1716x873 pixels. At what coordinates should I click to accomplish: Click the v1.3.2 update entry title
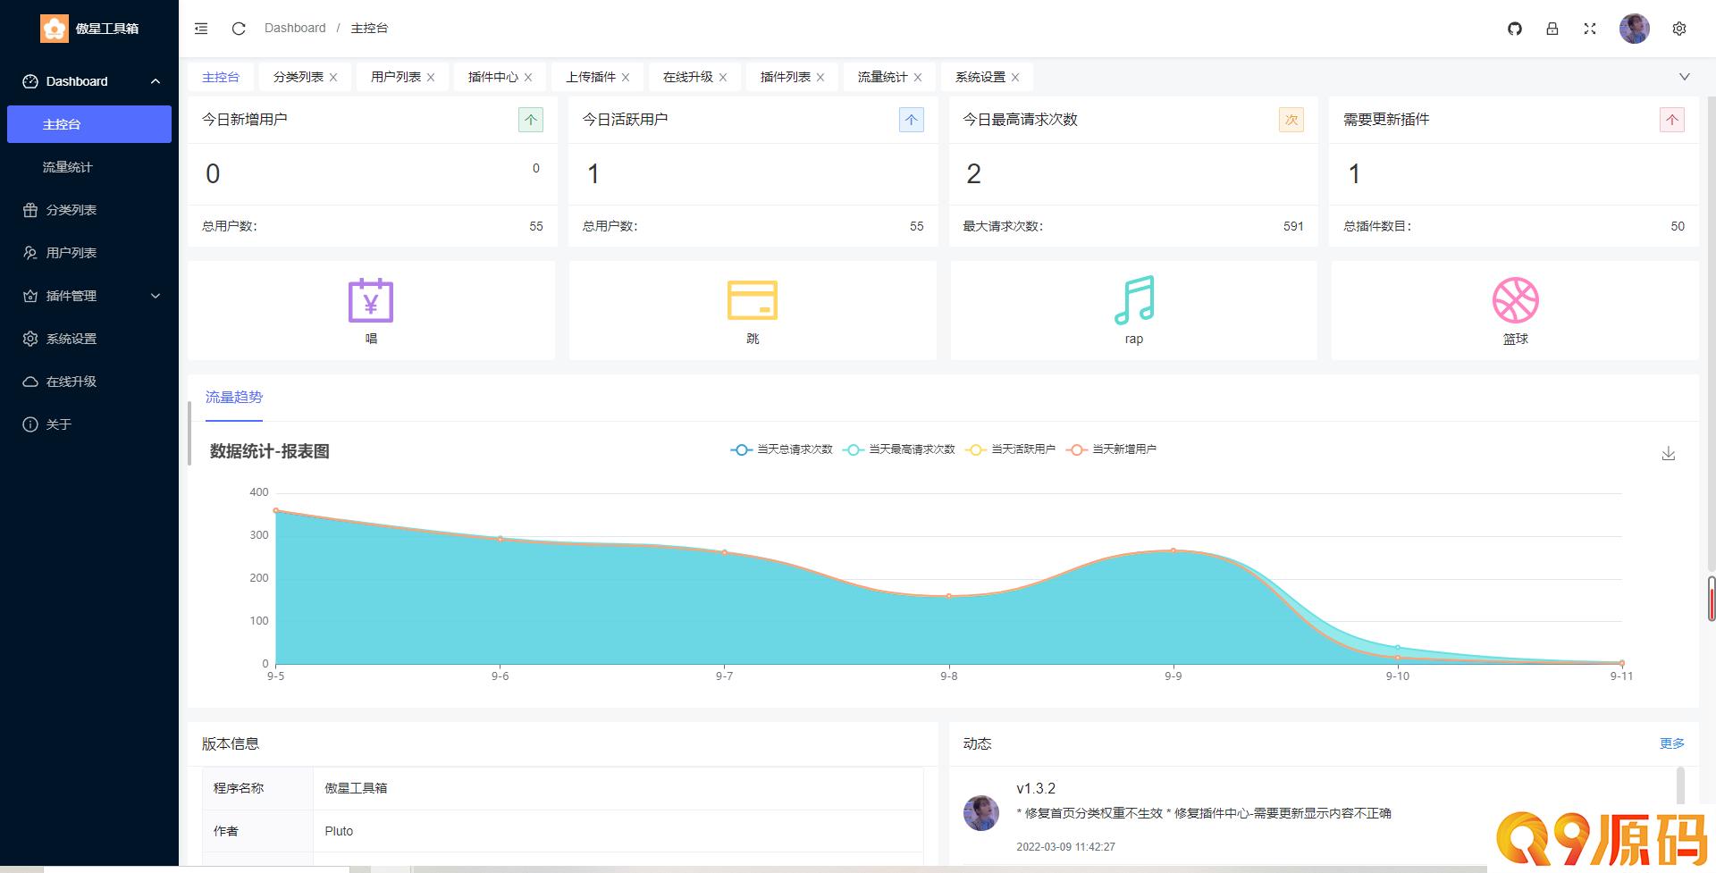click(x=1036, y=789)
